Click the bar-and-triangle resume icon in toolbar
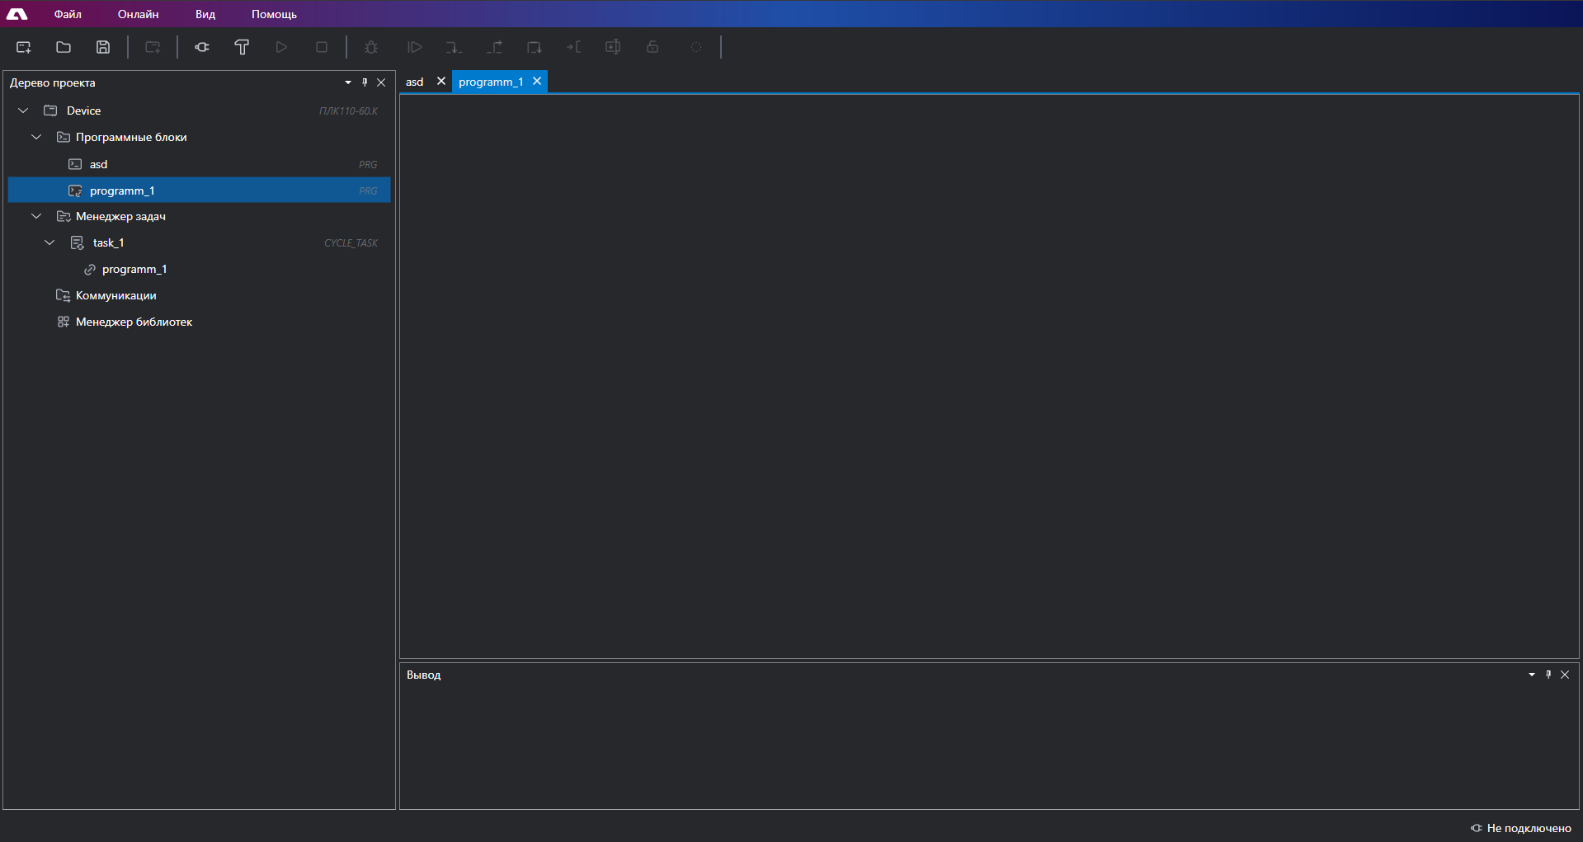This screenshot has height=842, width=1583. (415, 47)
